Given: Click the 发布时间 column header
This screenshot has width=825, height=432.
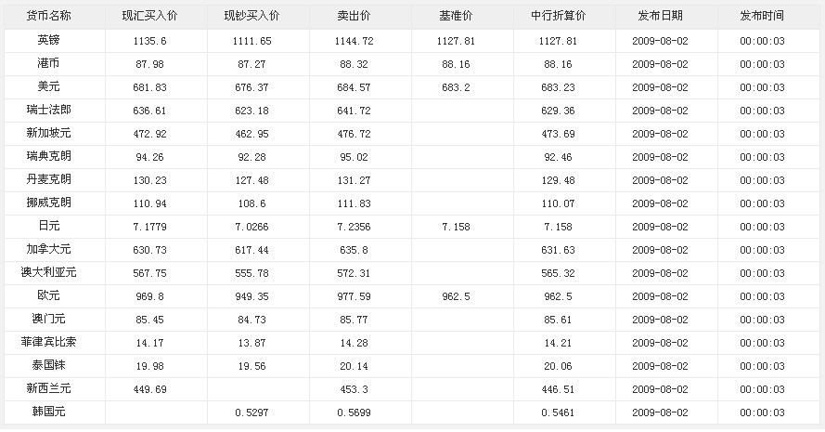Looking at the screenshot, I should pyautogui.click(x=762, y=17).
